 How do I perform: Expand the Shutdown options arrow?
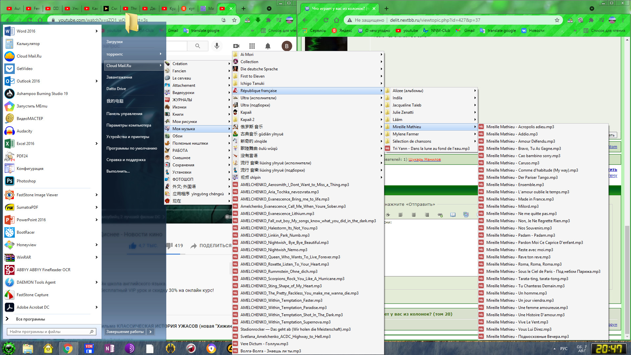[x=151, y=332]
